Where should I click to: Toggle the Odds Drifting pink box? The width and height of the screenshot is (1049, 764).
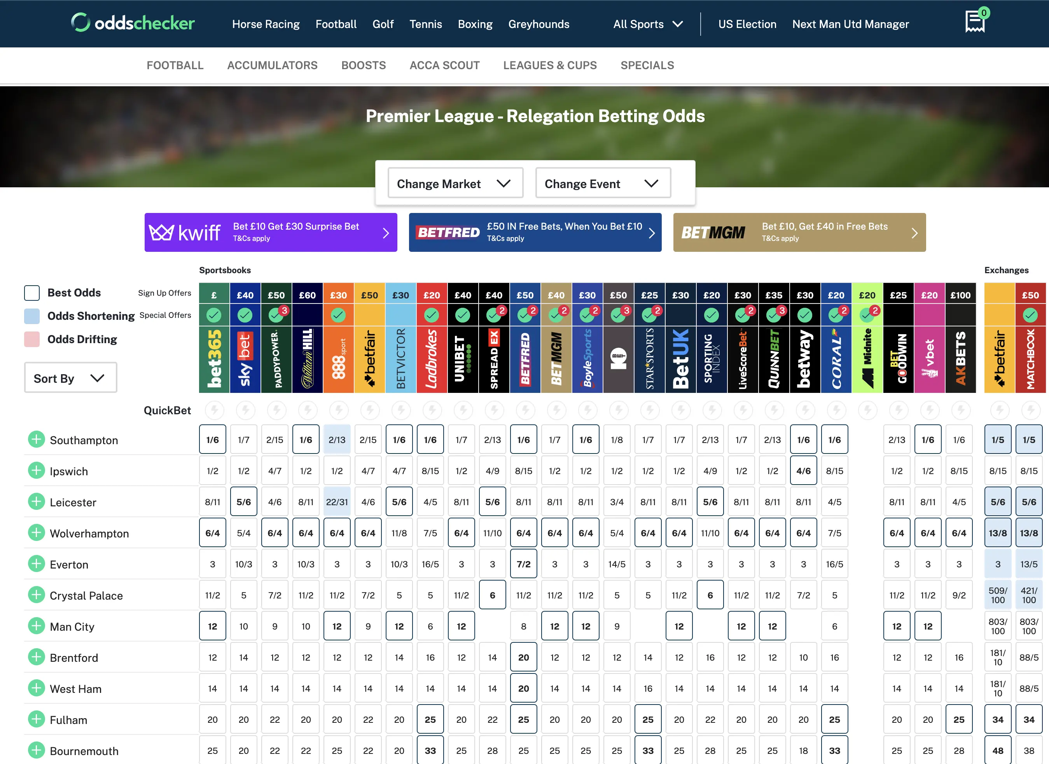pos(32,340)
